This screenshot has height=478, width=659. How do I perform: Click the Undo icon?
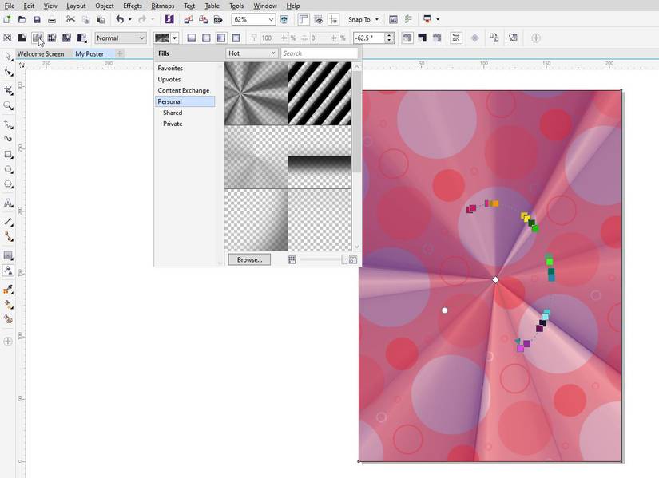coord(119,19)
